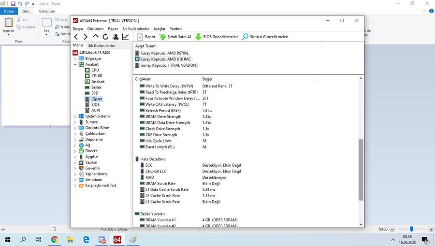Select Yazılım in the tree
The image size is (435, 246).
pyautogui.click(x=91, y=162)
